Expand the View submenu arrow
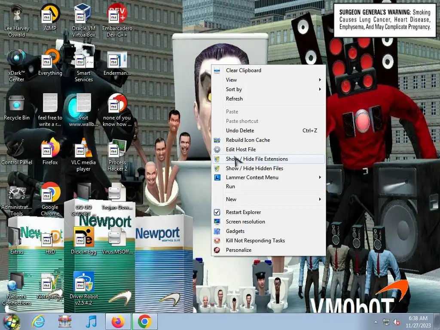This screenshot has height=330, width=440. [x=320, y=79]
